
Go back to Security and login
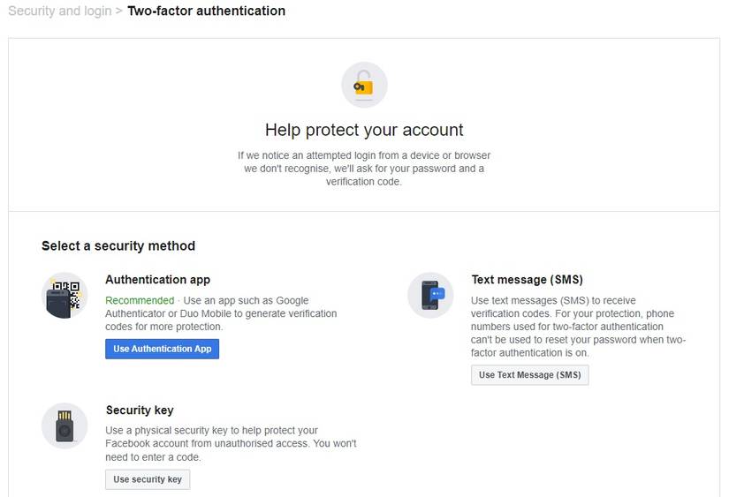(x=59, y=11)
